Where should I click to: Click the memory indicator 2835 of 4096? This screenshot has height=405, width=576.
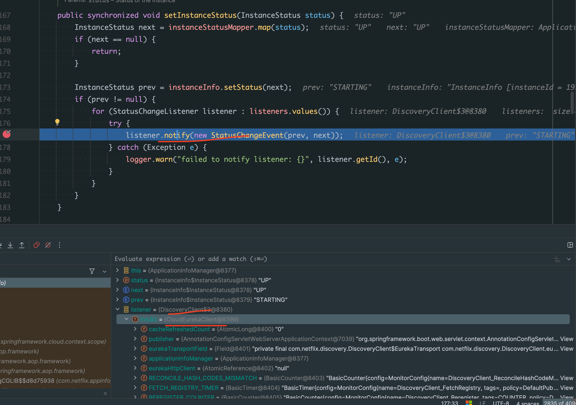tap(559, 403)
